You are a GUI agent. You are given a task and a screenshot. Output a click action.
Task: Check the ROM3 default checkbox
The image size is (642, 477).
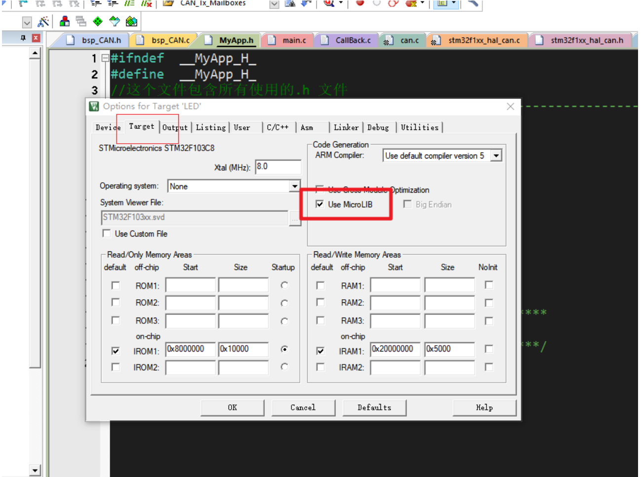pos(116,320)
